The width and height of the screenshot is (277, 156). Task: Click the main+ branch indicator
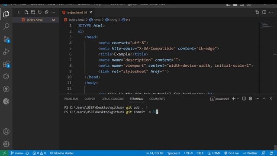coord(17,153)
